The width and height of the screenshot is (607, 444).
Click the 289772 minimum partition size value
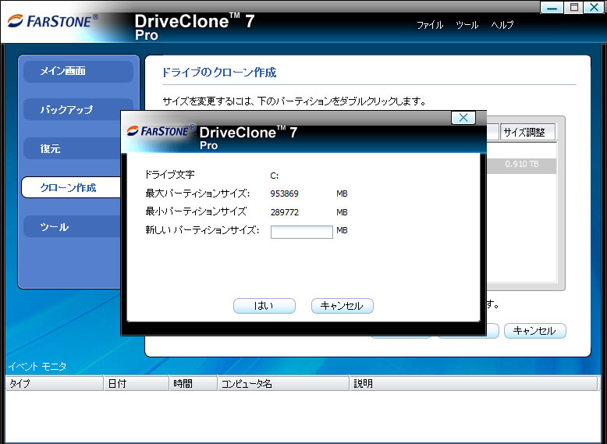click(285, 212)
